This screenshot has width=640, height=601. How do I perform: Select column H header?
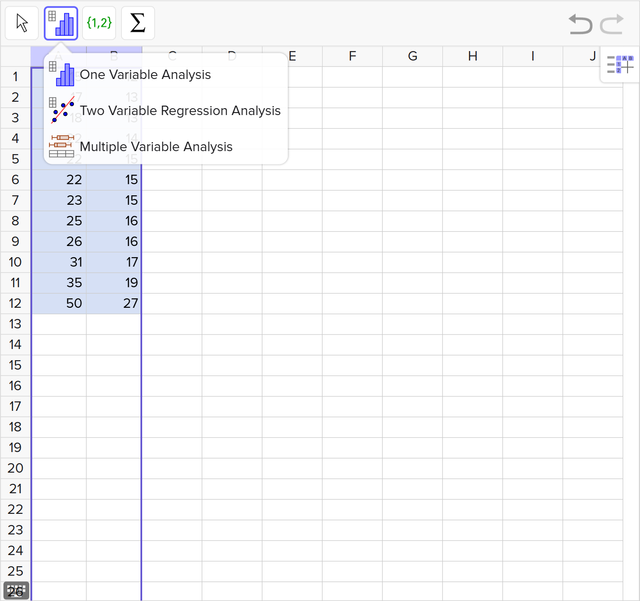472,56
